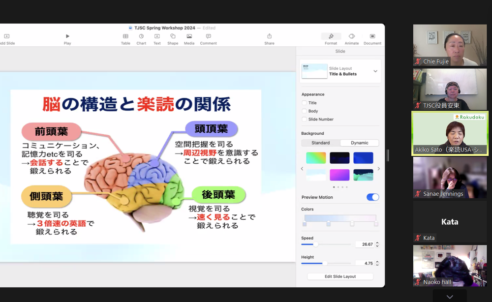Choose the solid blue background swatch
The width and height of the screenshot is (492, 302).
pyautogui.click(x=364, y=158)
